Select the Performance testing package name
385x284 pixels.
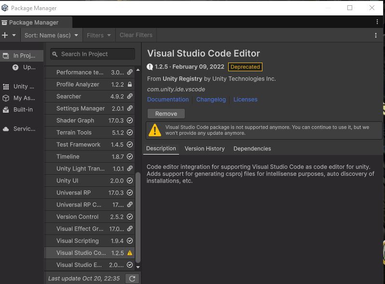click(x=80, y=72)
